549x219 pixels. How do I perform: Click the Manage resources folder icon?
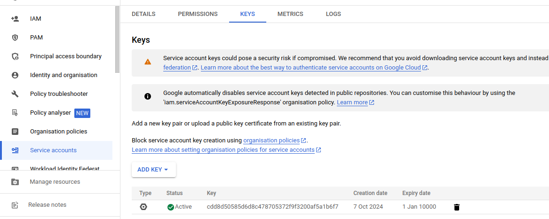[x=15, y=182]
